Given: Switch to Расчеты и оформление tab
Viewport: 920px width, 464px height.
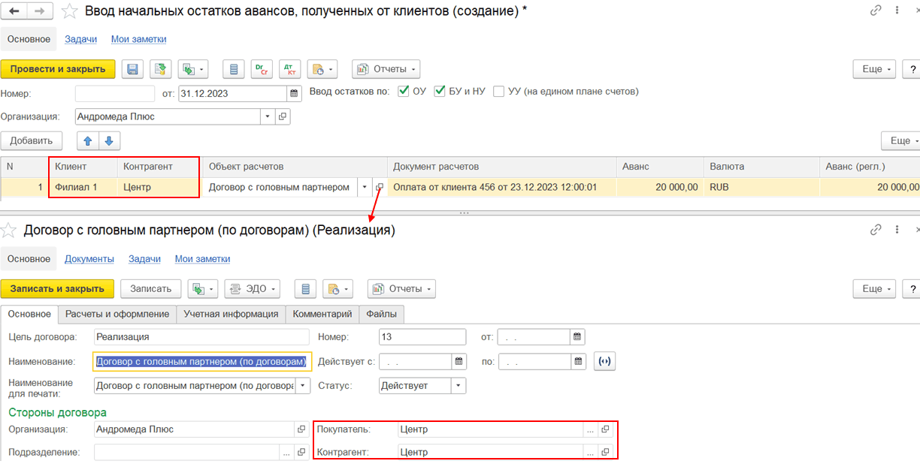Looking at the screenshot, I should pos(117,314).
